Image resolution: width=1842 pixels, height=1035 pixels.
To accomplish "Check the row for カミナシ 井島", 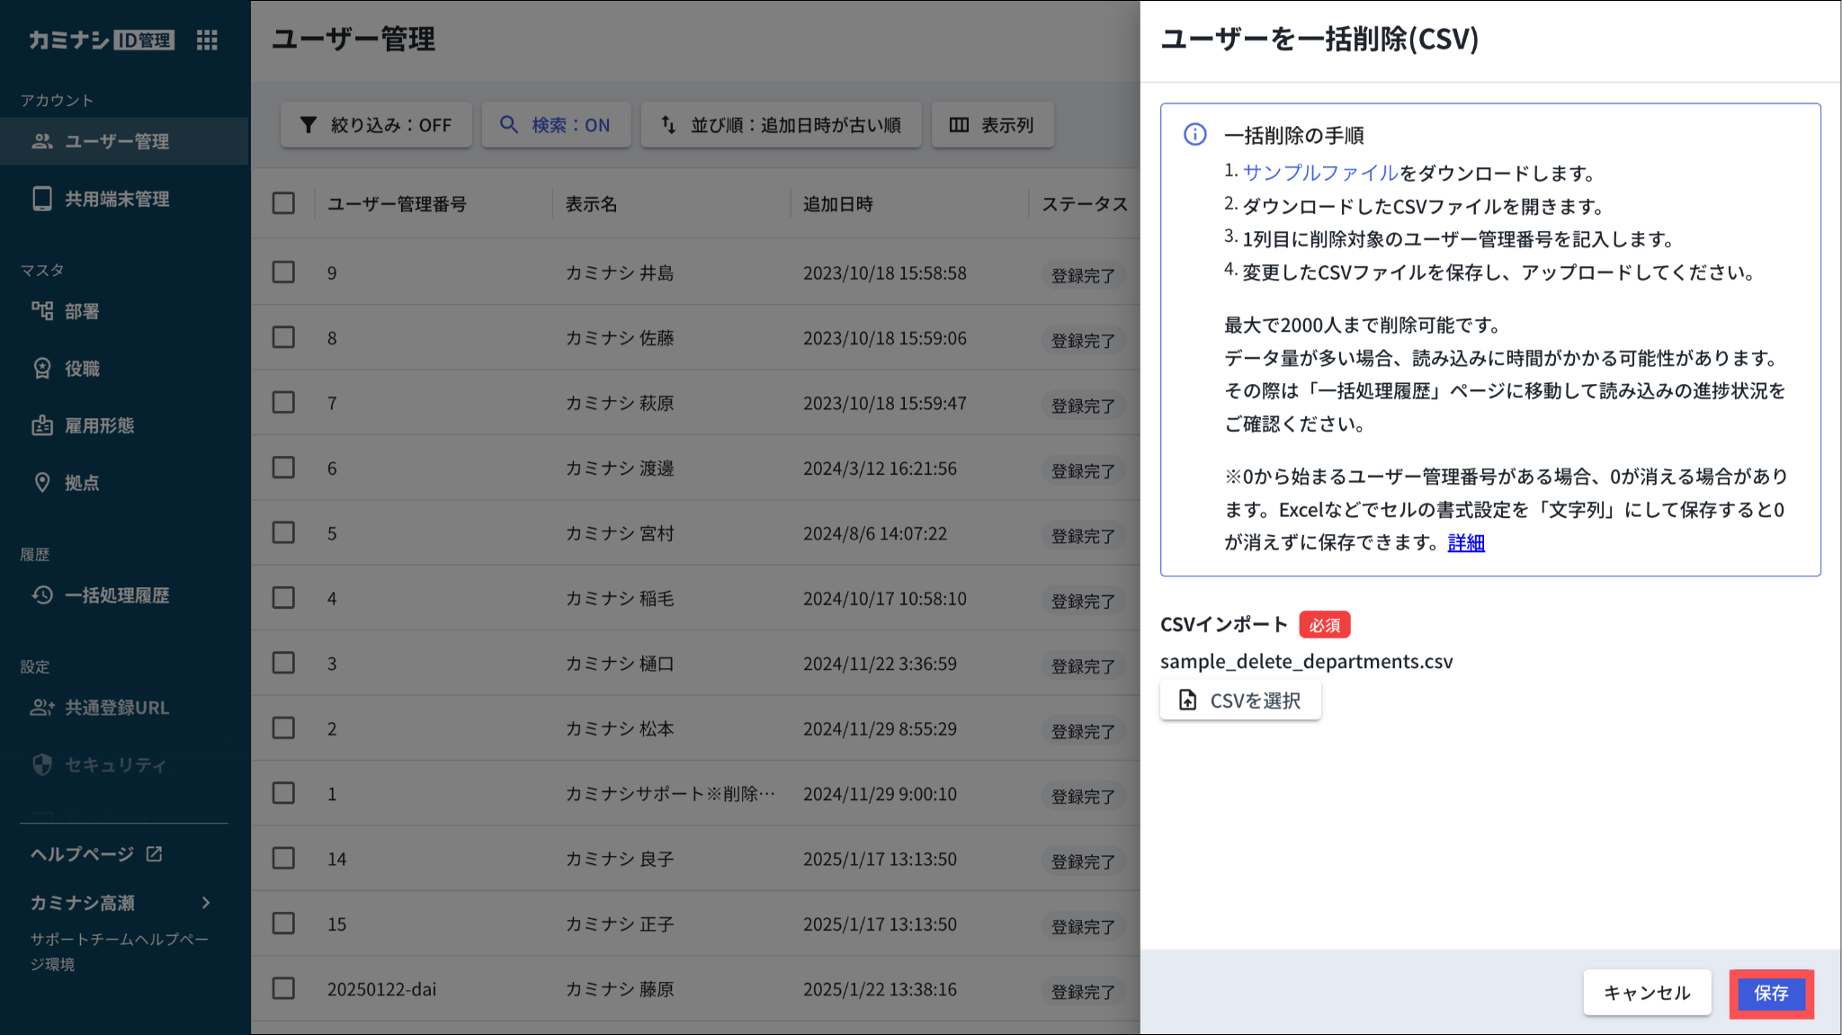I will pyautogui.click(x=283, y=272).
